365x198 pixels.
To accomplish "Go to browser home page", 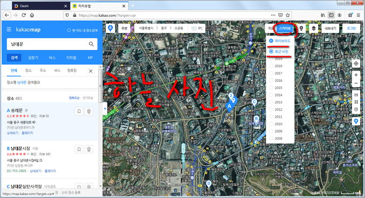I will (32, 16).
